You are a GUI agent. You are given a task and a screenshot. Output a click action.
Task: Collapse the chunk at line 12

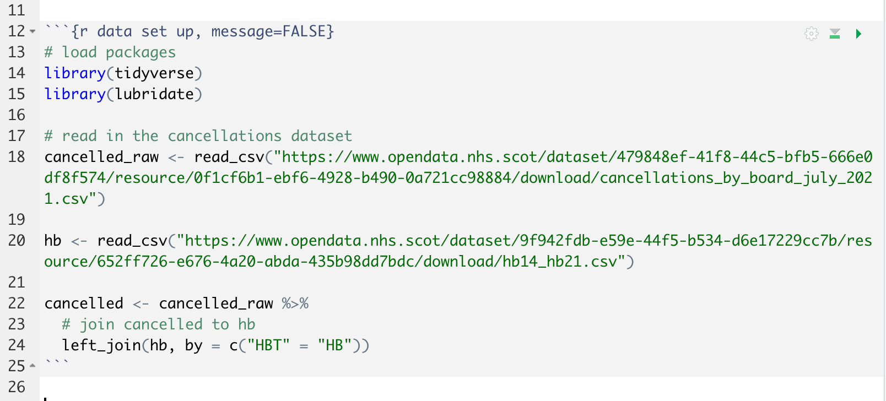pyautogui.click(x=33, y=31)
